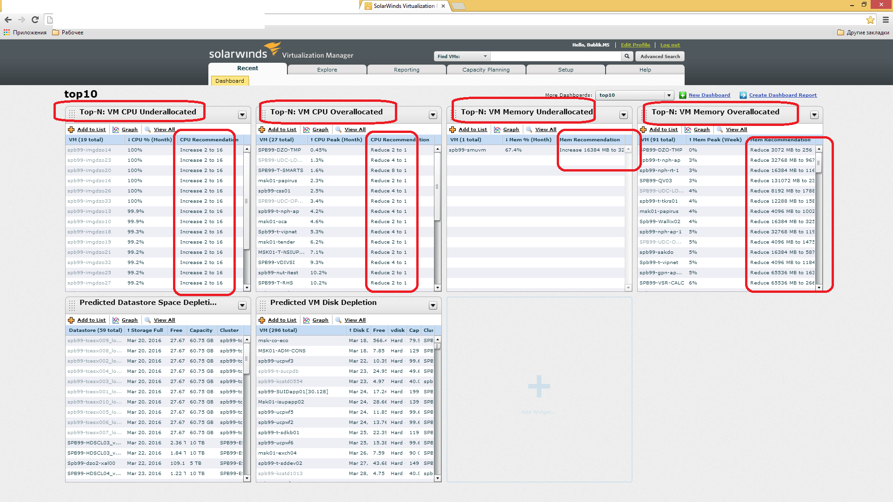The height and width of the screenshot is (502, 893).
Task: Sort by CPU Peak (Month) column header
Action: point(337,140)
